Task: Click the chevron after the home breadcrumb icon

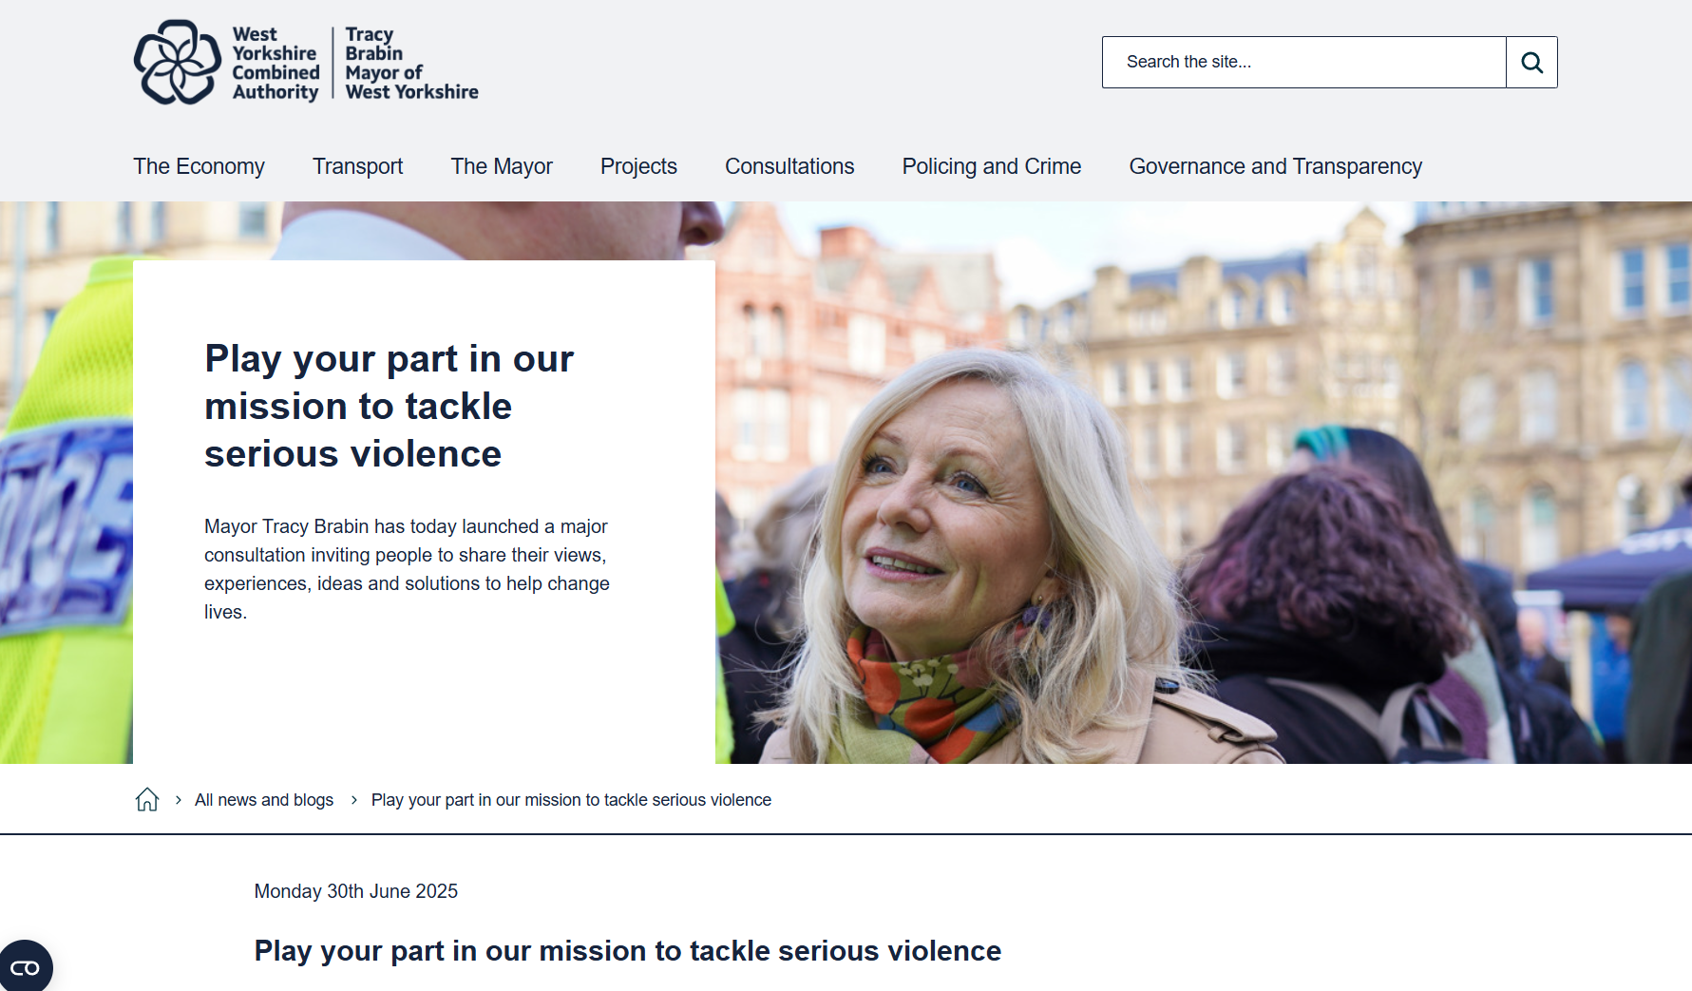Action: coord(178,800)
